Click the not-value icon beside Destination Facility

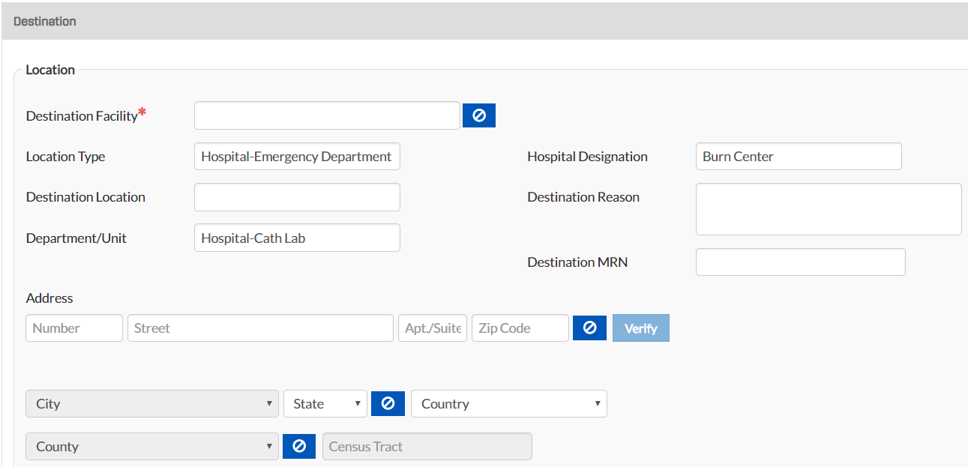coord(479,115)
